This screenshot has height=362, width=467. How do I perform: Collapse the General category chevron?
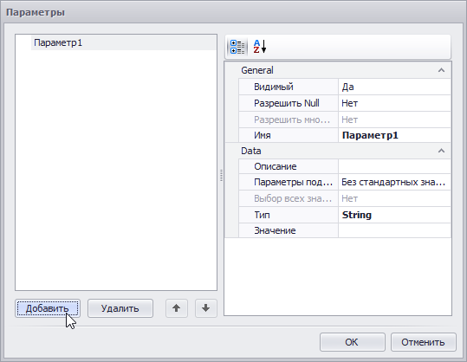441,70
